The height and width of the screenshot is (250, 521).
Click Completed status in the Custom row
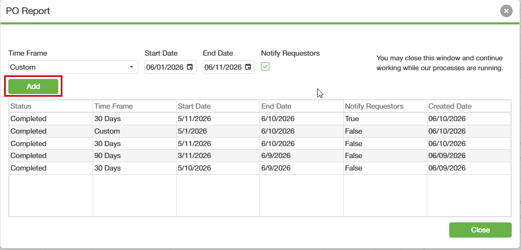click(x=51, y=131)
